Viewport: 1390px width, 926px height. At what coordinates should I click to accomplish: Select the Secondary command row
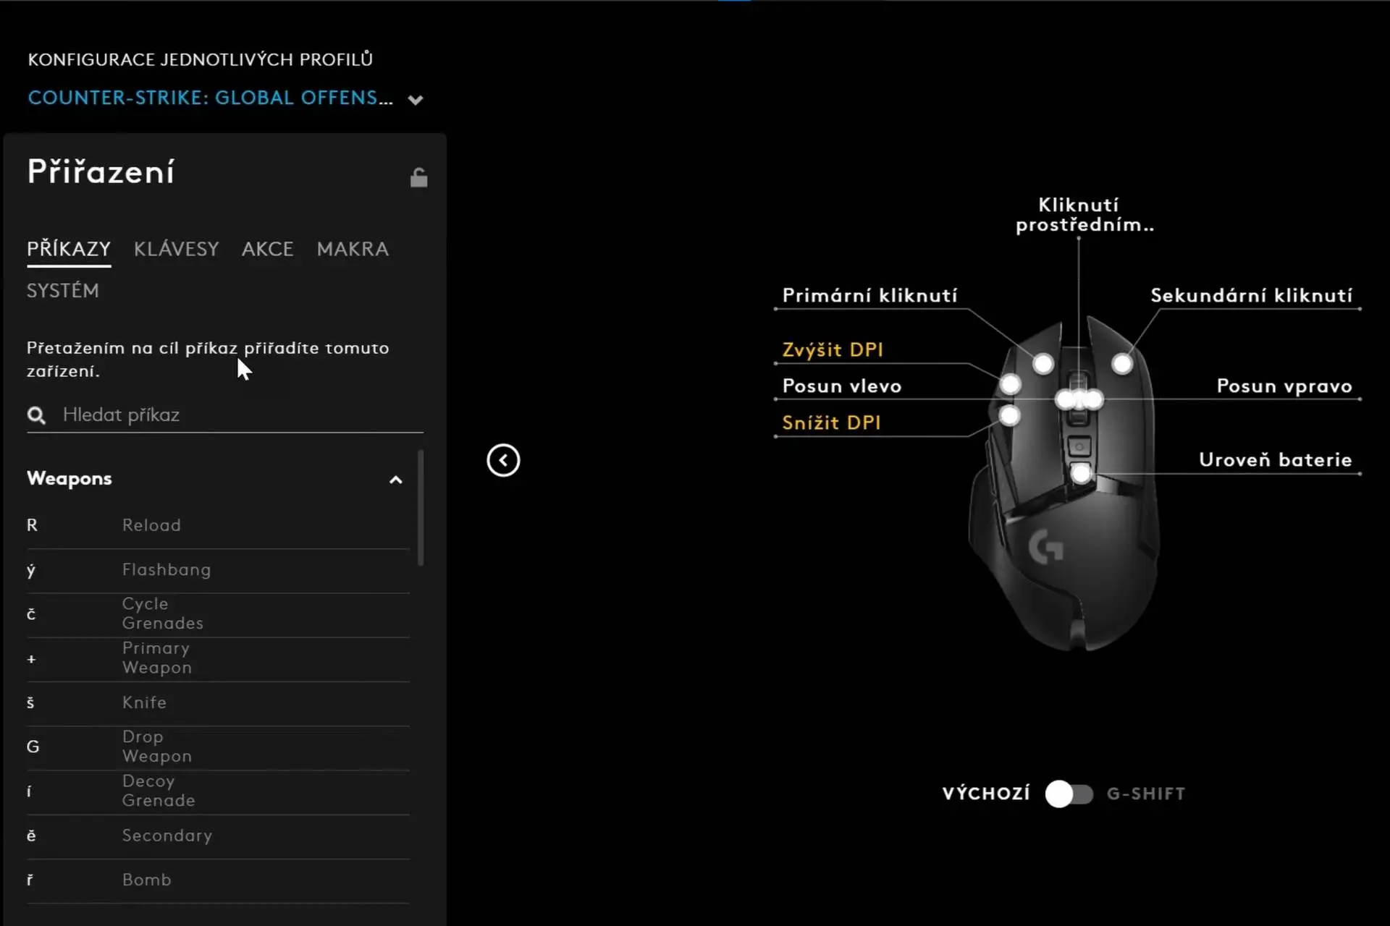[x=218, y=836]
